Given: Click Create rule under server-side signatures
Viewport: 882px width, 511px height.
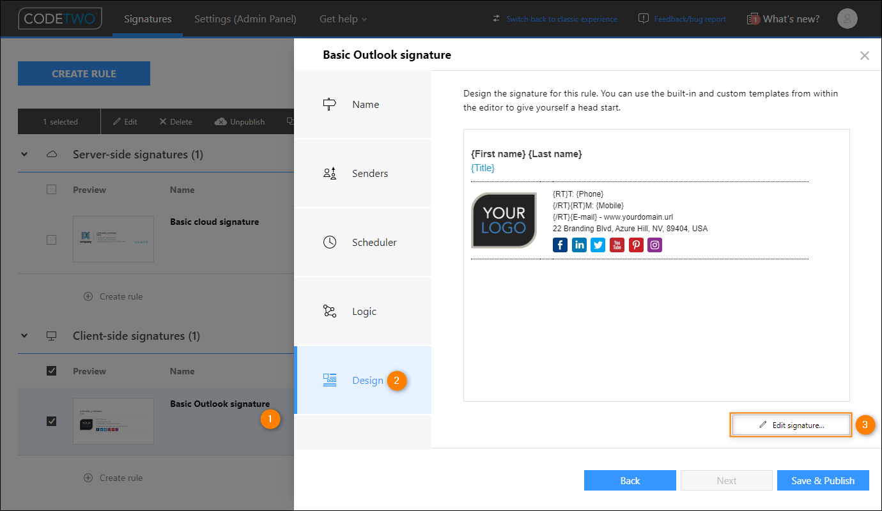Looking at the screenshot, I should (x=113, y=296).
